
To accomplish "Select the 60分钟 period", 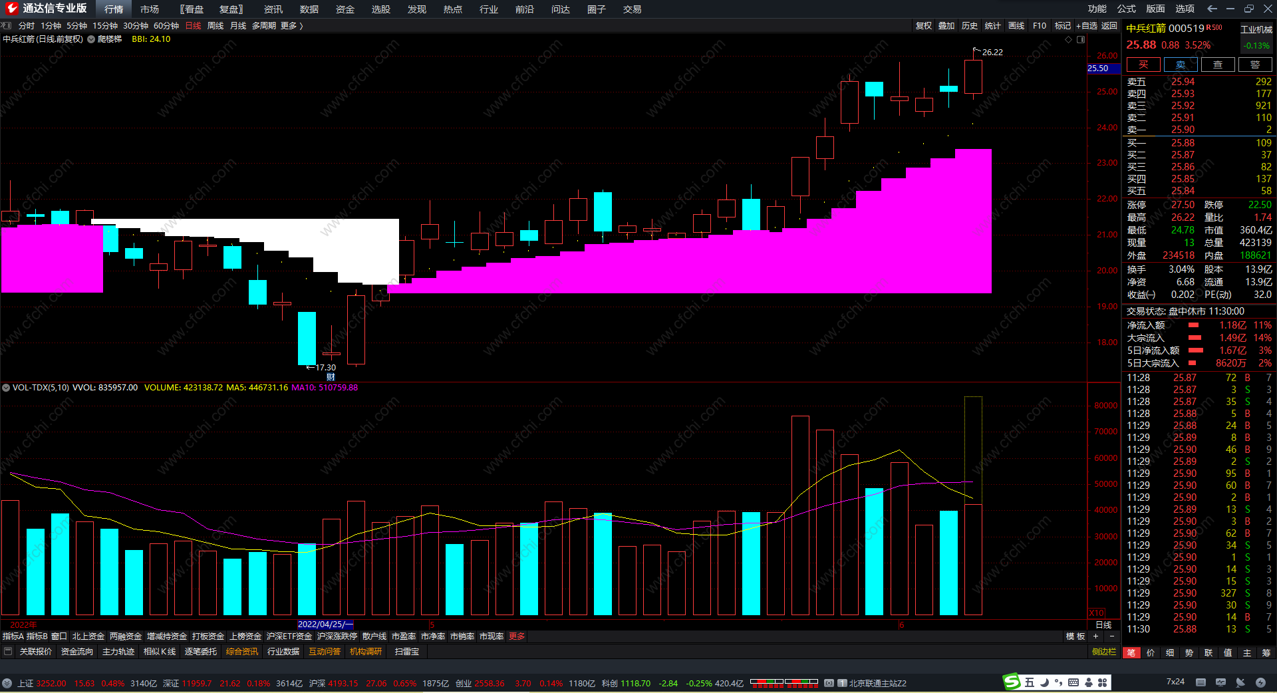I will (166, 26).
